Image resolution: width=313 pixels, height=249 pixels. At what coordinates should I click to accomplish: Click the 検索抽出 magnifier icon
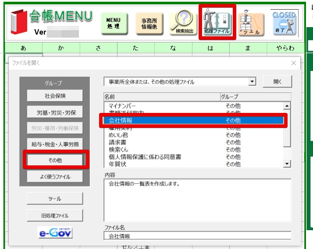coord(183,22)
